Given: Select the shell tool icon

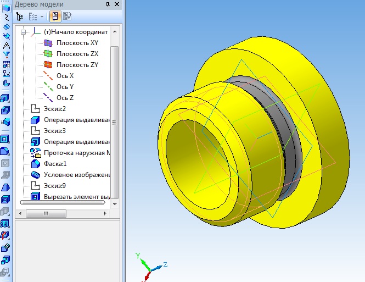Looking at the screenshot, I should 5,199.
